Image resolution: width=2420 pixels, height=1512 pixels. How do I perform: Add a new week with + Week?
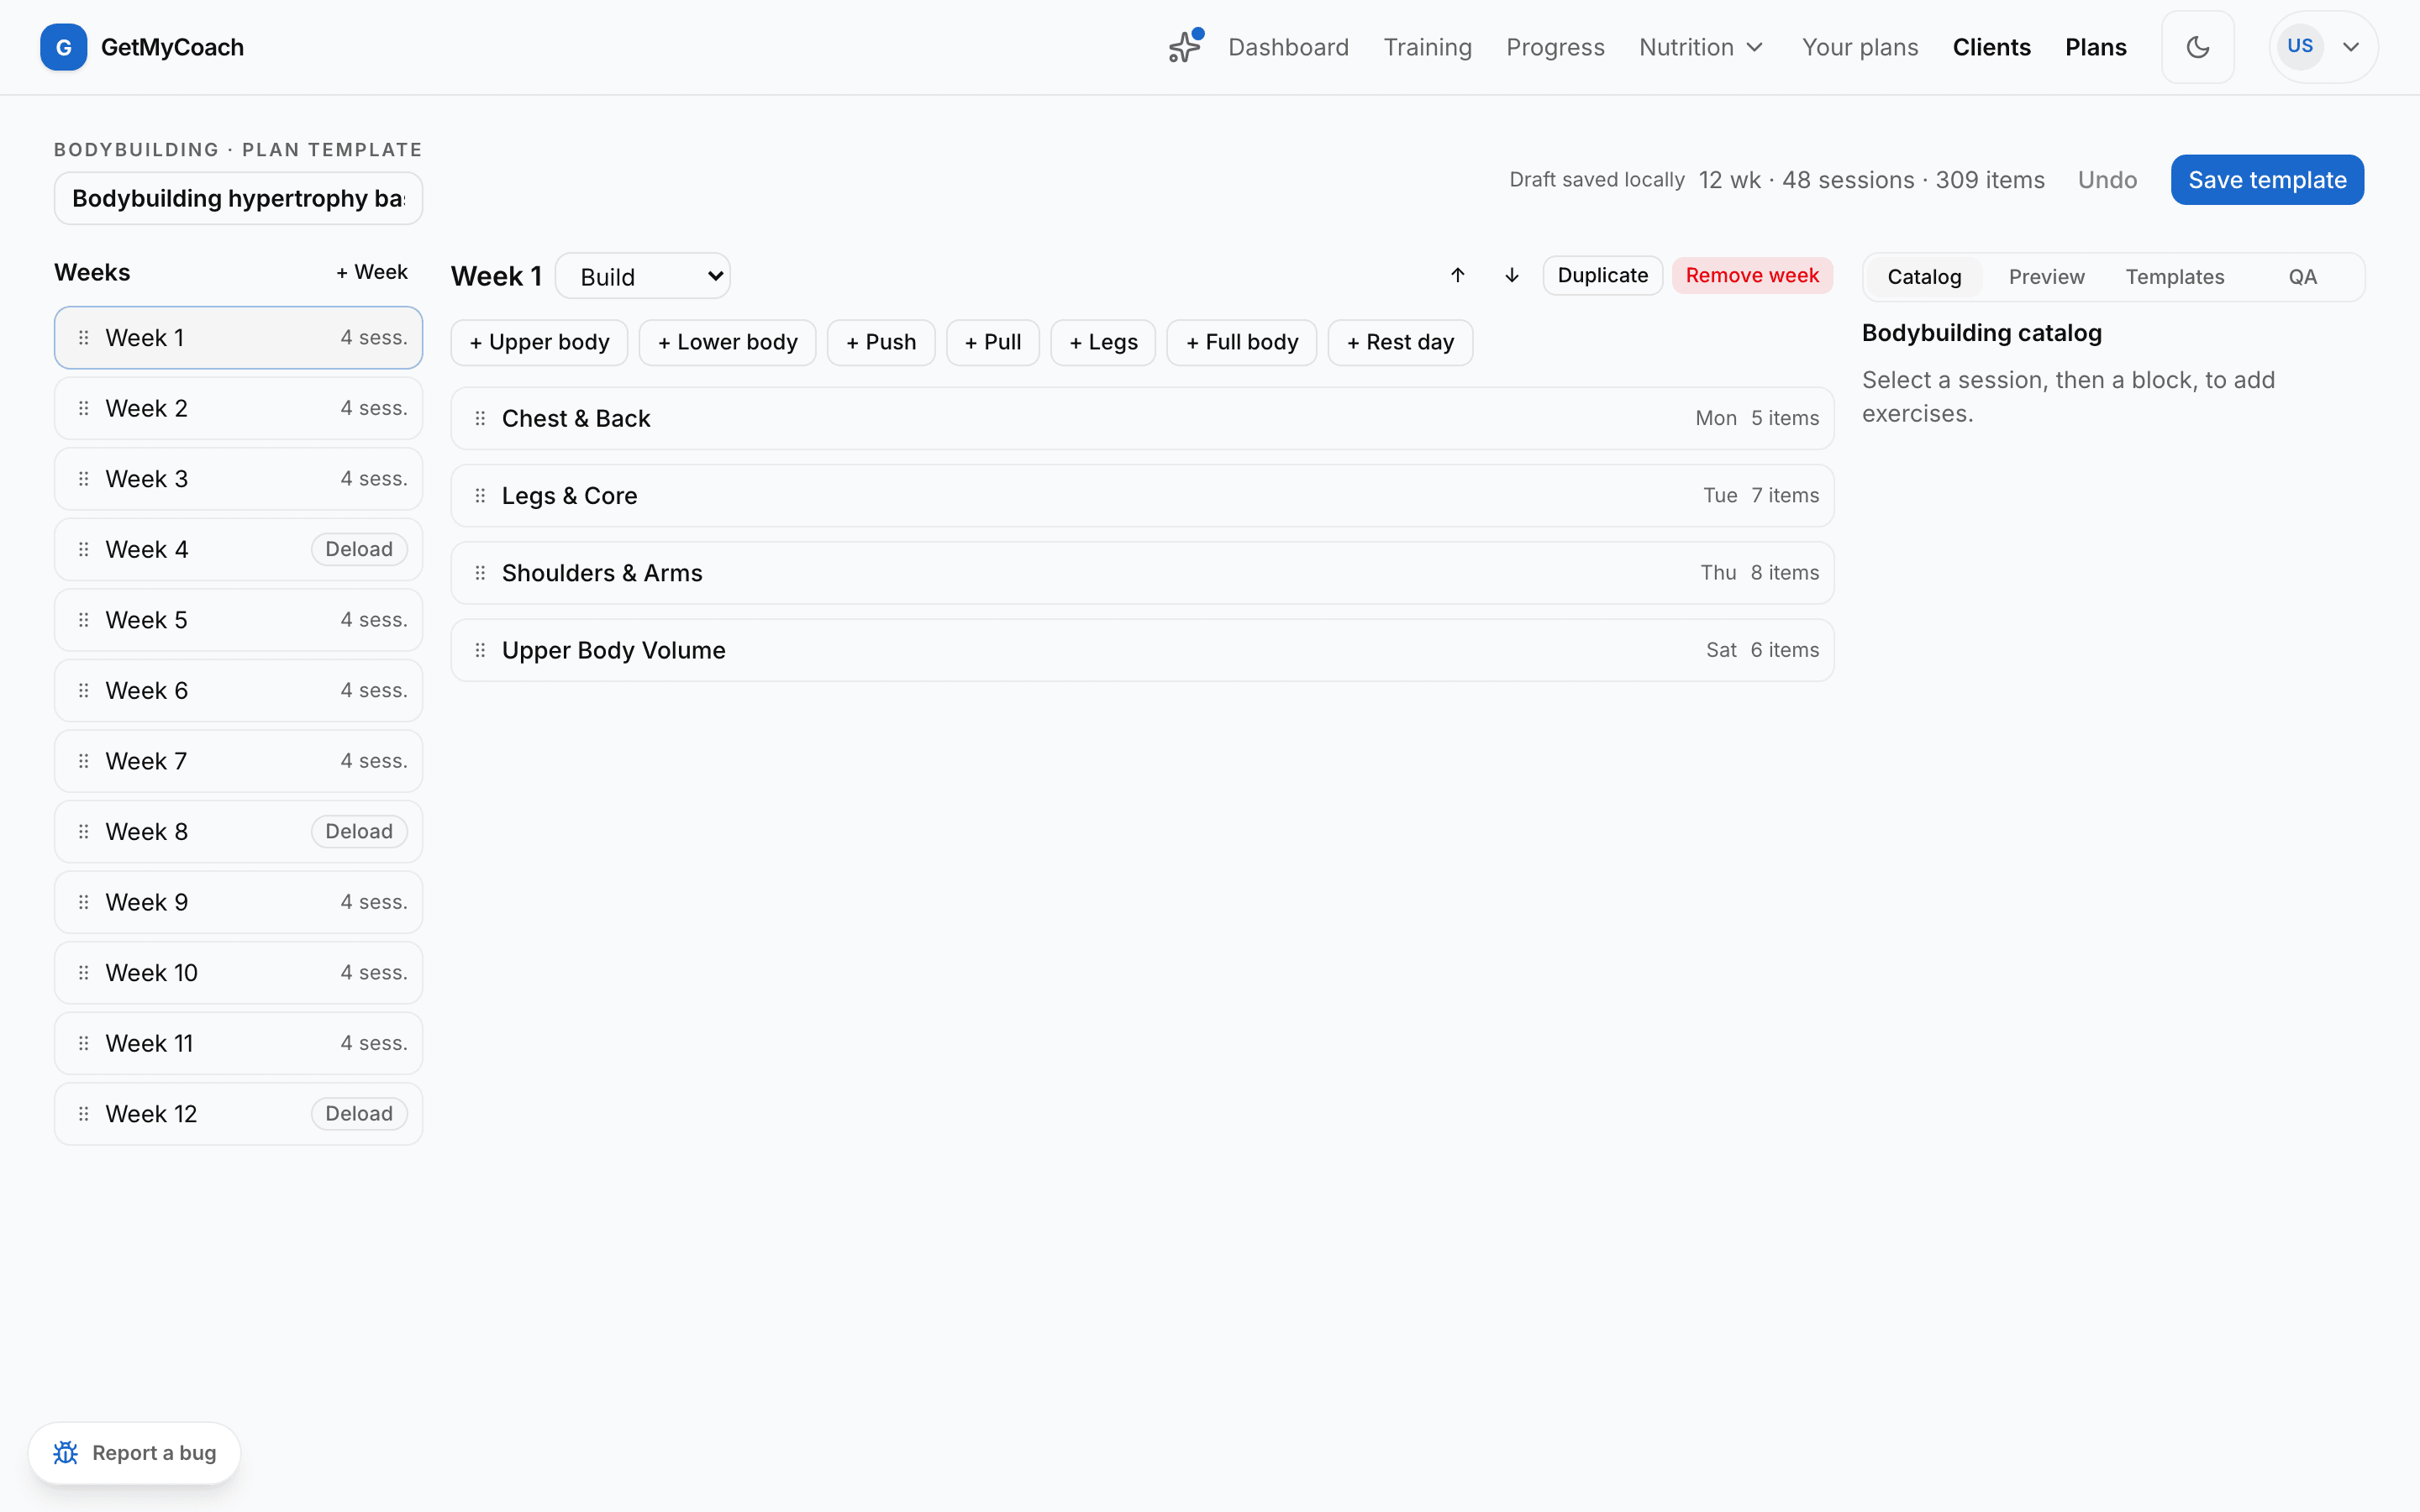[371, 272]
